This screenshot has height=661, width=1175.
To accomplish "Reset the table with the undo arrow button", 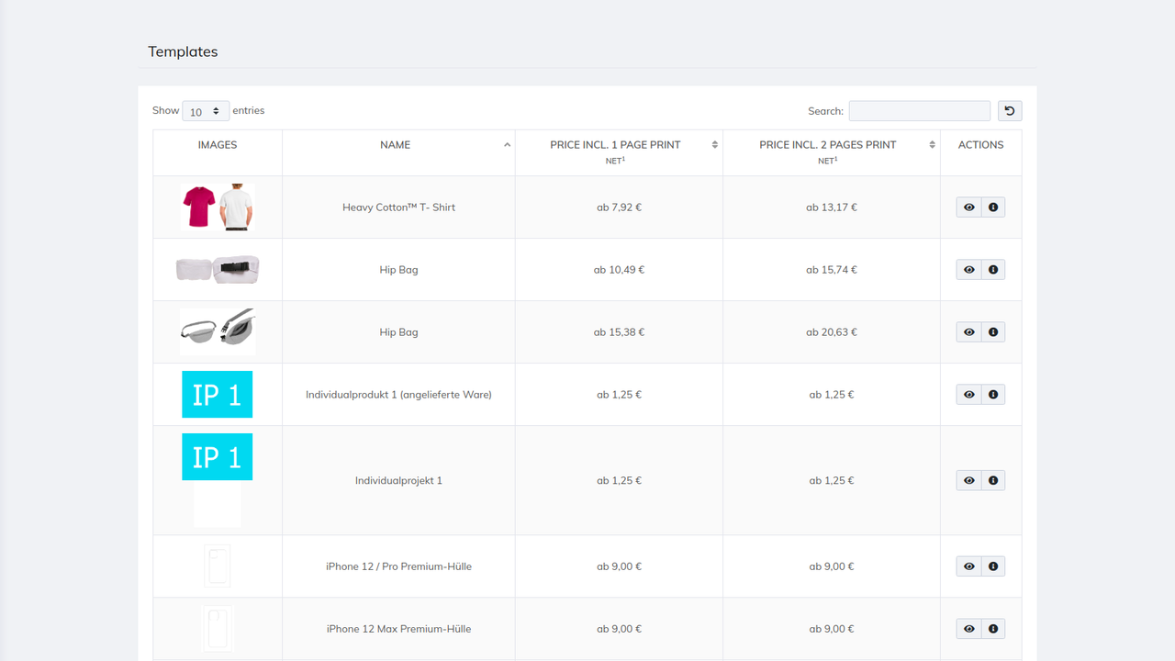I will 1010,111.
